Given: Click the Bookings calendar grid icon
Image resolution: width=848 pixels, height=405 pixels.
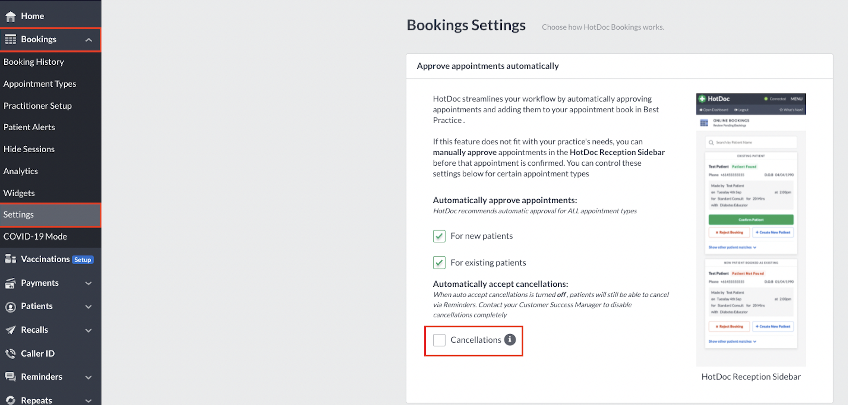Looking at the screenshot, I should coord(11,39).
